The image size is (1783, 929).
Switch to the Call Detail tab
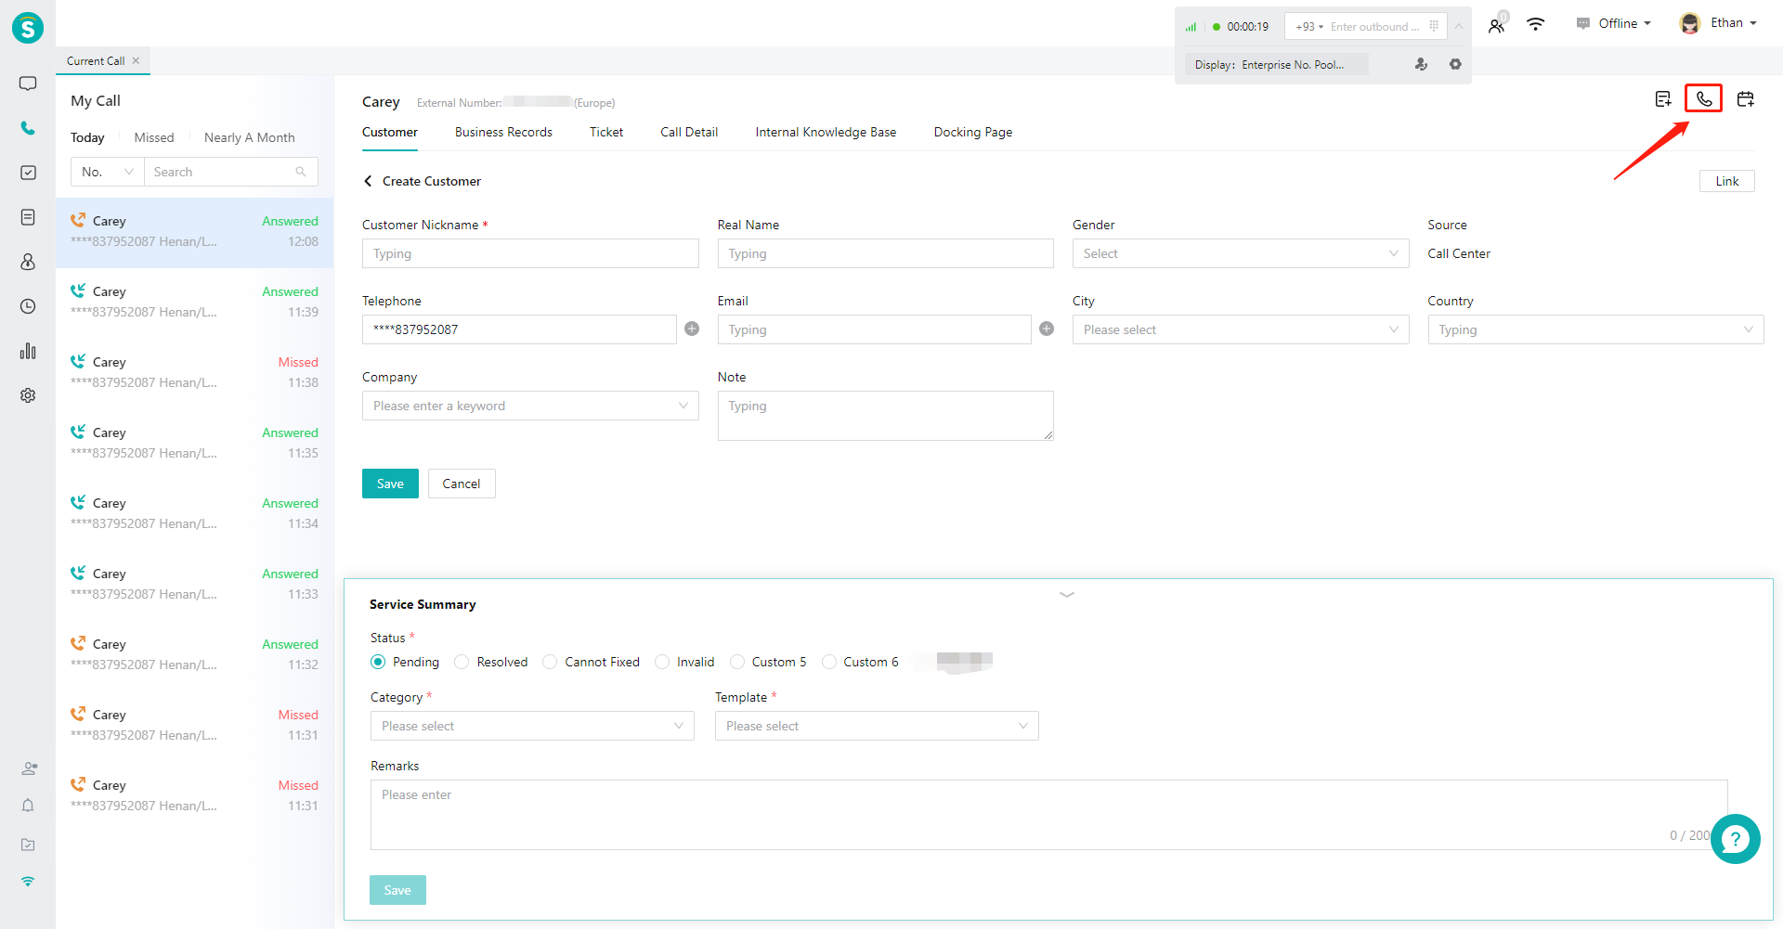click(689, 132)
